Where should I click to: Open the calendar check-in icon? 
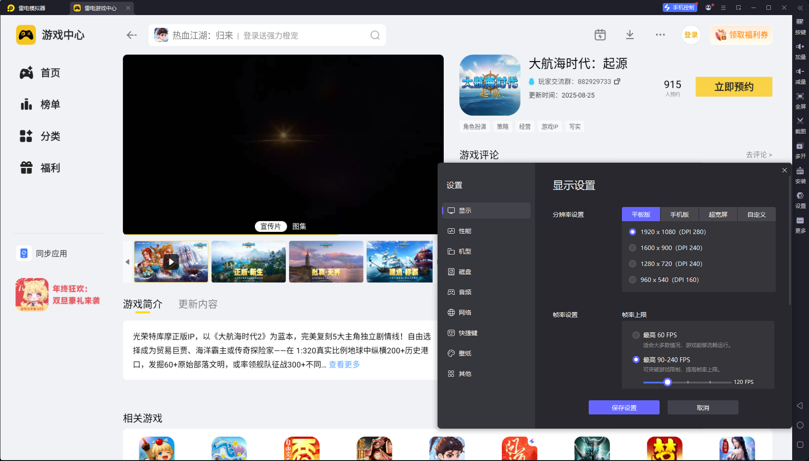(600, 35)
